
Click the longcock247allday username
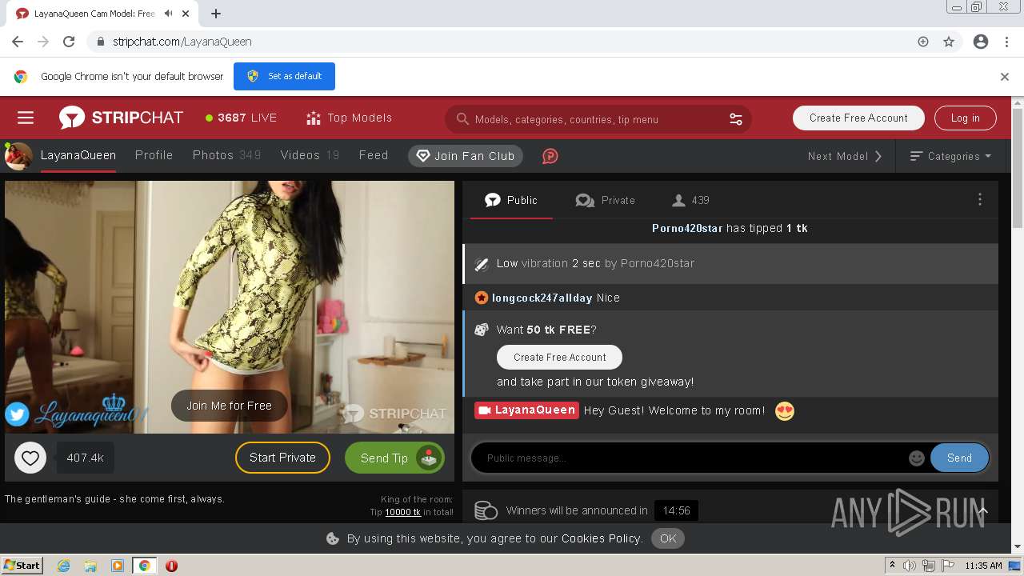pos(542,298)
